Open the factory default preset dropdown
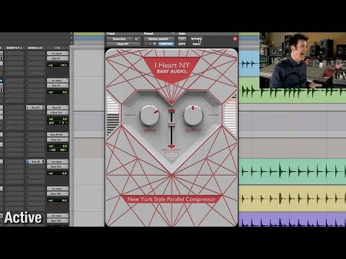 click(159, 39)
